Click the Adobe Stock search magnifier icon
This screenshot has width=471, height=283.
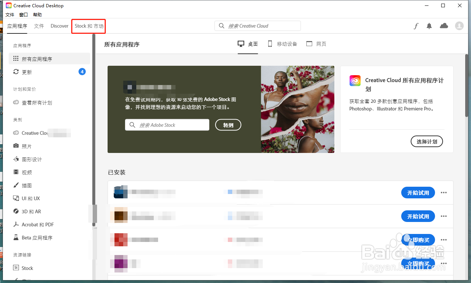132,125
